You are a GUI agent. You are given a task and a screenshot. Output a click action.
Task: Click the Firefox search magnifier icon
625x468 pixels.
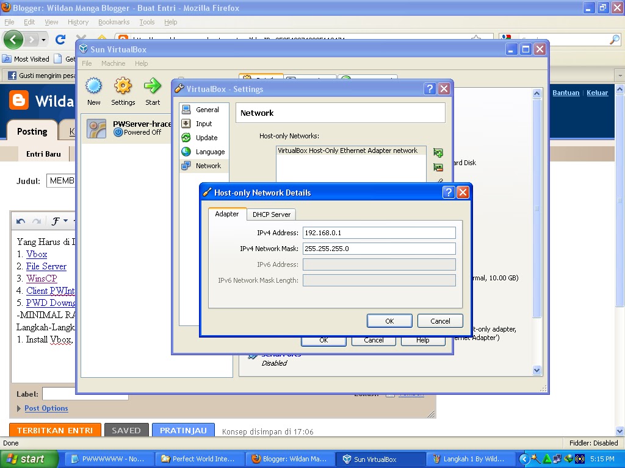615,40
